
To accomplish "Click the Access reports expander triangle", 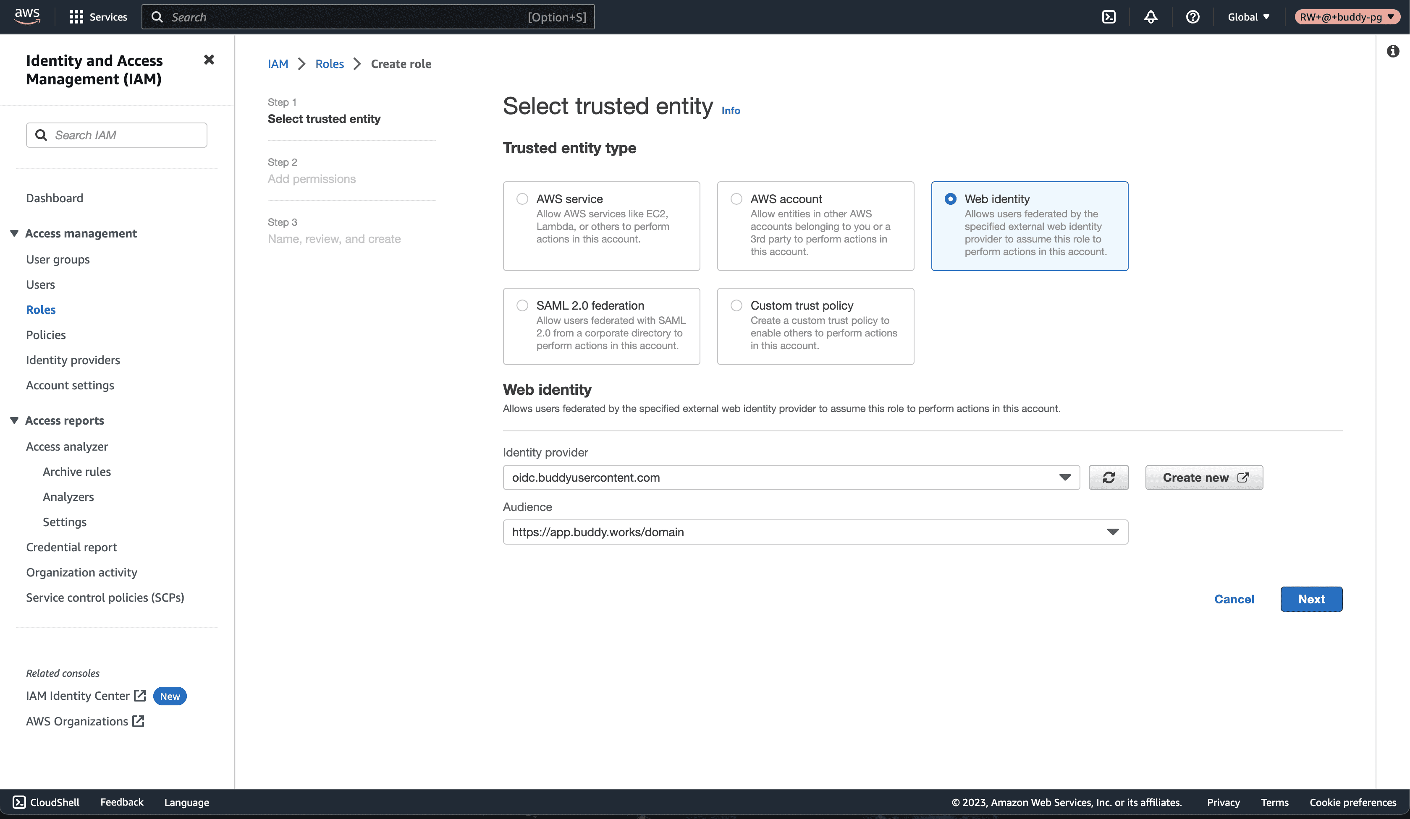I will [14, 420].
